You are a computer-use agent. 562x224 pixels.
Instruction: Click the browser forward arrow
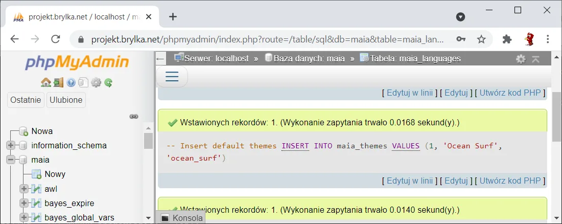(x=35, y=39)
